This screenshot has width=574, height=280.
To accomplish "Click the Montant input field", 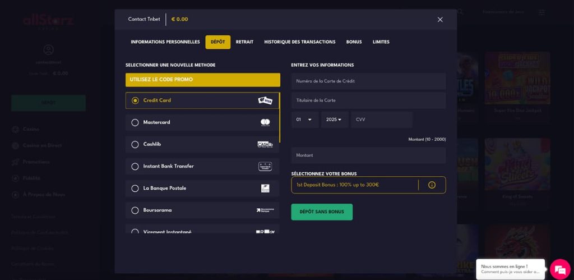I will point(369,155).
